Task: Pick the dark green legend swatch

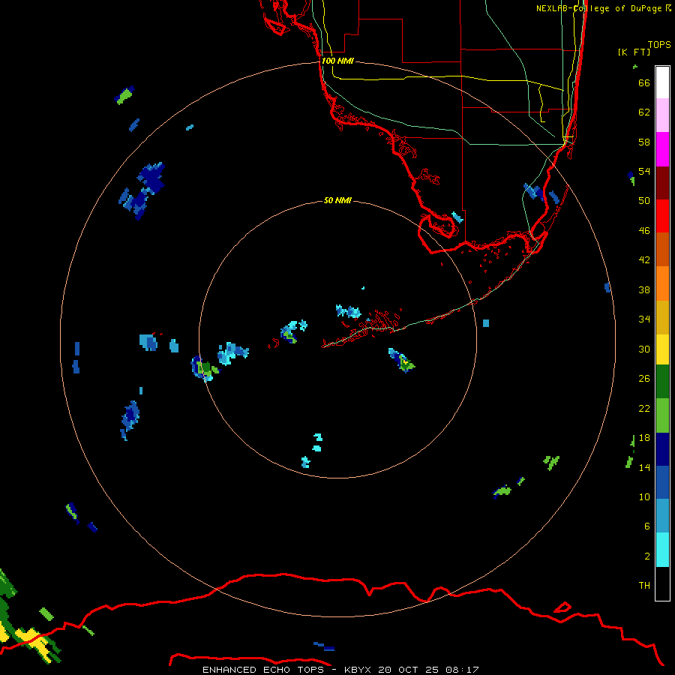Action: [x=662, y=382]
